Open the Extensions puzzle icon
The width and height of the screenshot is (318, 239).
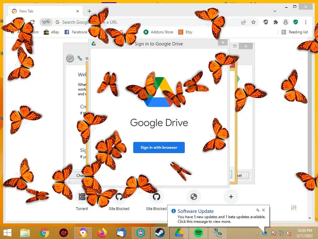click(276, 22)
